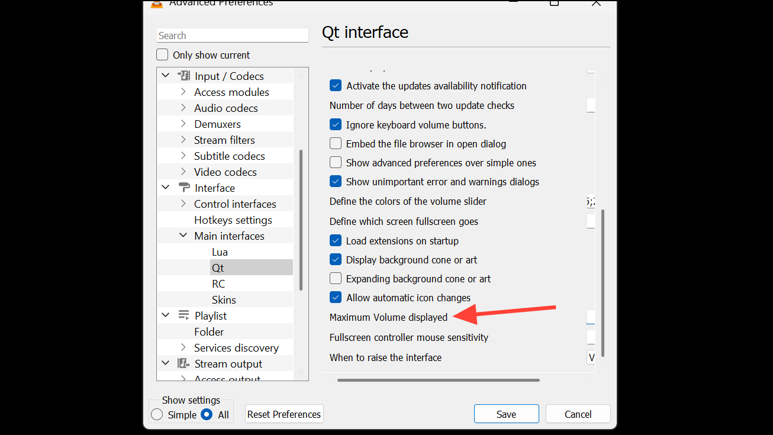This screenshot has height=435, width=773.
Task: Click the Input / Codecs category icon
Action: click(184, 76)
